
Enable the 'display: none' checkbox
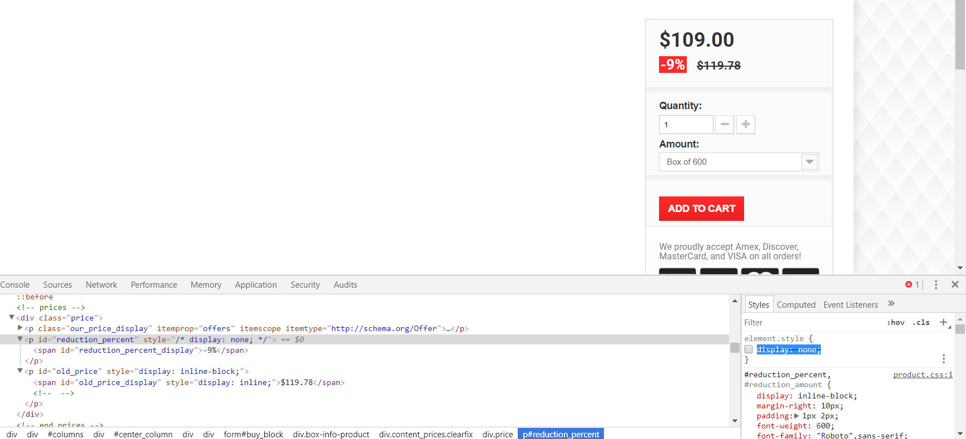pos(749,349)
